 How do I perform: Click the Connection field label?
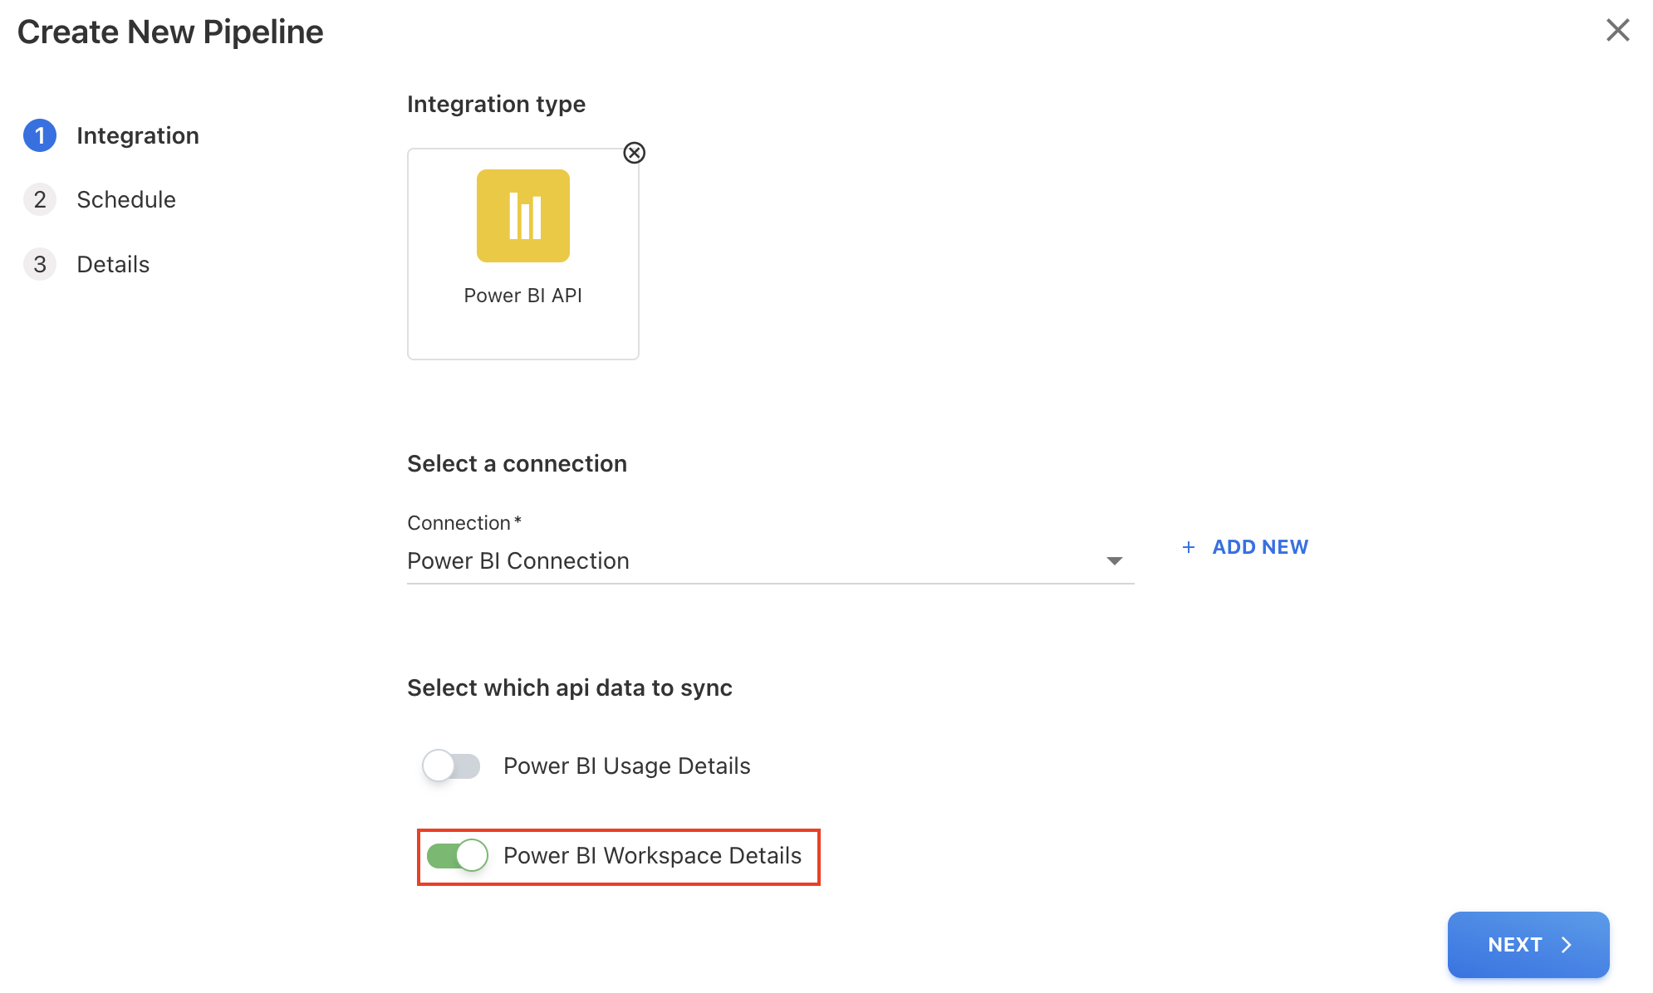point(459,523)
